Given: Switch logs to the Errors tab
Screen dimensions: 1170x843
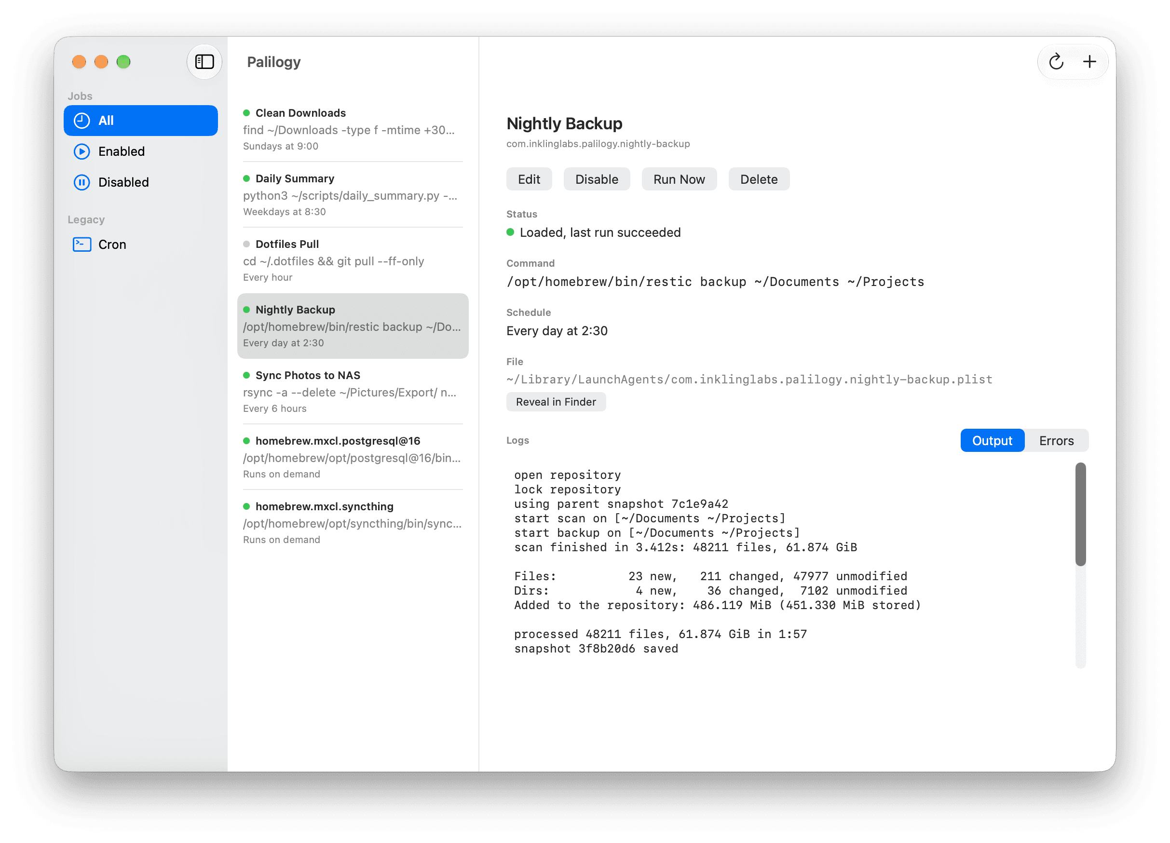Looking at the screenshot, I should [x=1056, y=441].
